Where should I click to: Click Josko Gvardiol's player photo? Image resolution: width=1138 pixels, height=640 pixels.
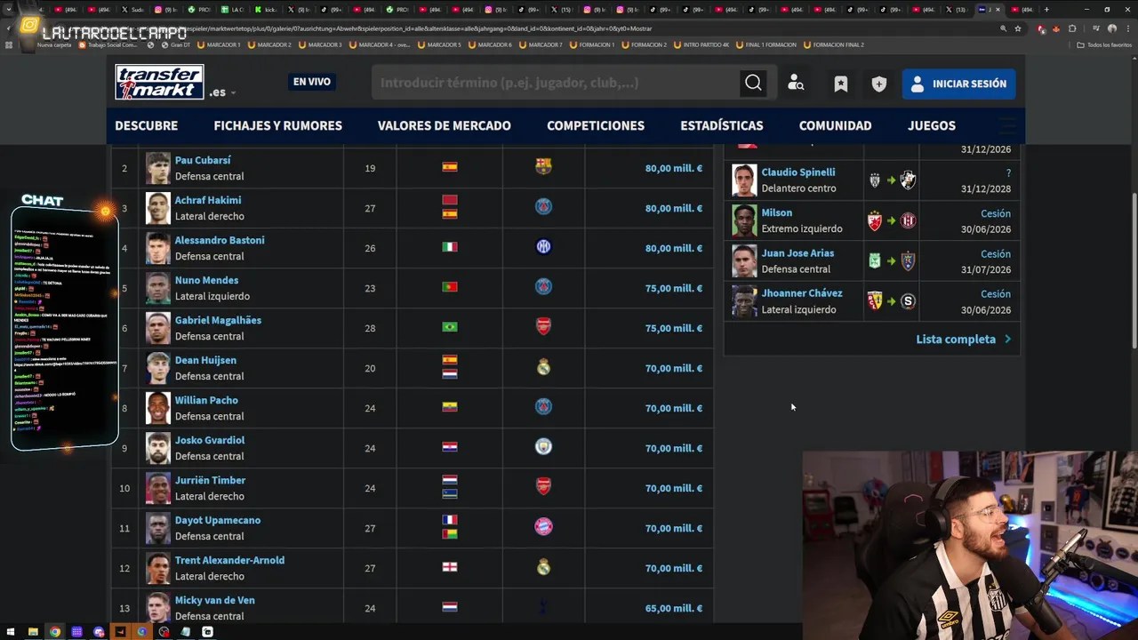click(x=158, y=448)
